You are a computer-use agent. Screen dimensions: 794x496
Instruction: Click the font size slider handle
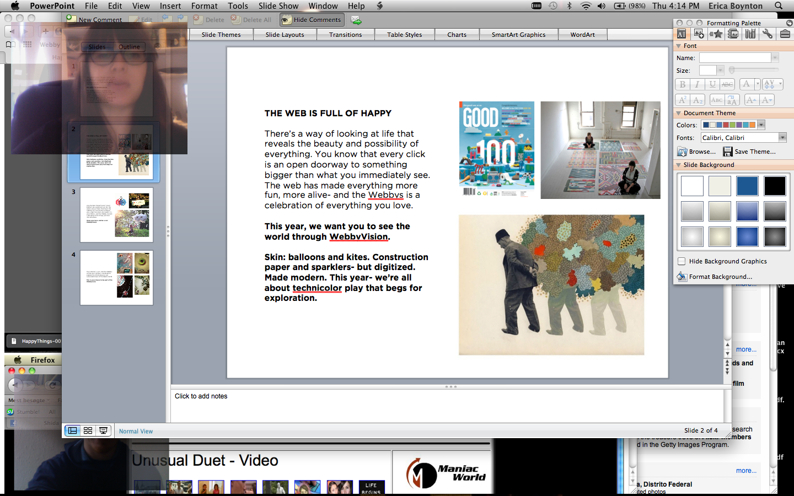[x=732, y=70]
